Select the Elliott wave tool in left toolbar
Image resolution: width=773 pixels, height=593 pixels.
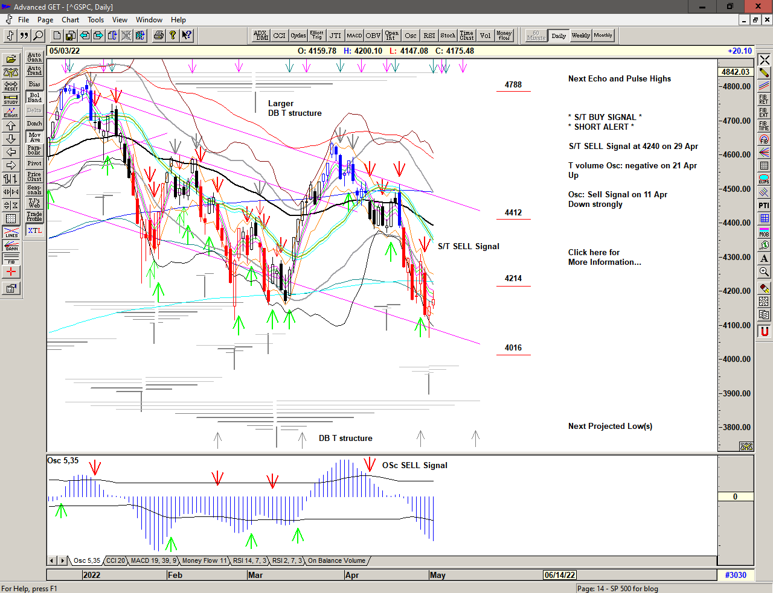(x=11, y=112)
